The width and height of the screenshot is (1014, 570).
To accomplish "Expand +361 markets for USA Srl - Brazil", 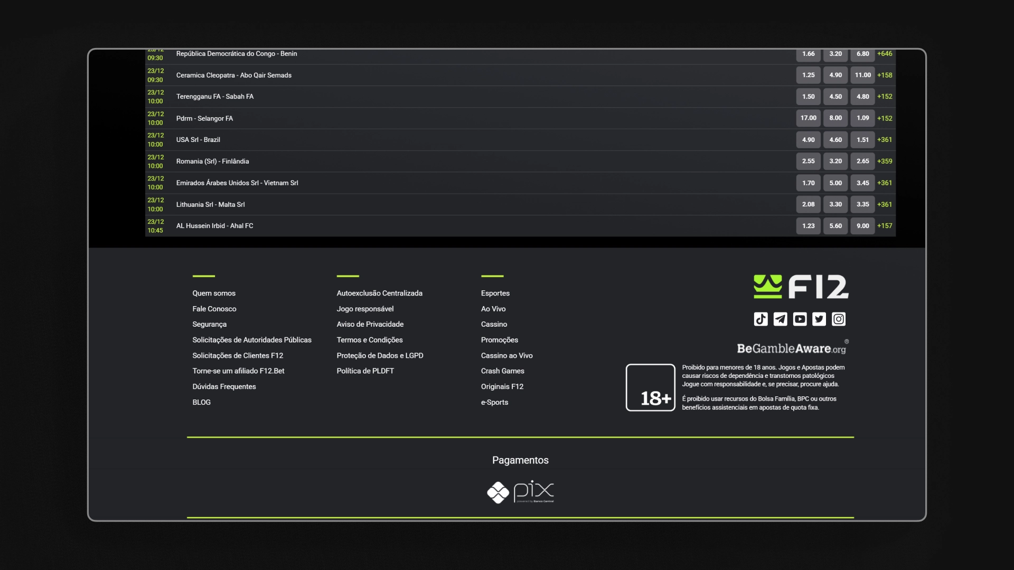I will 885,140.
